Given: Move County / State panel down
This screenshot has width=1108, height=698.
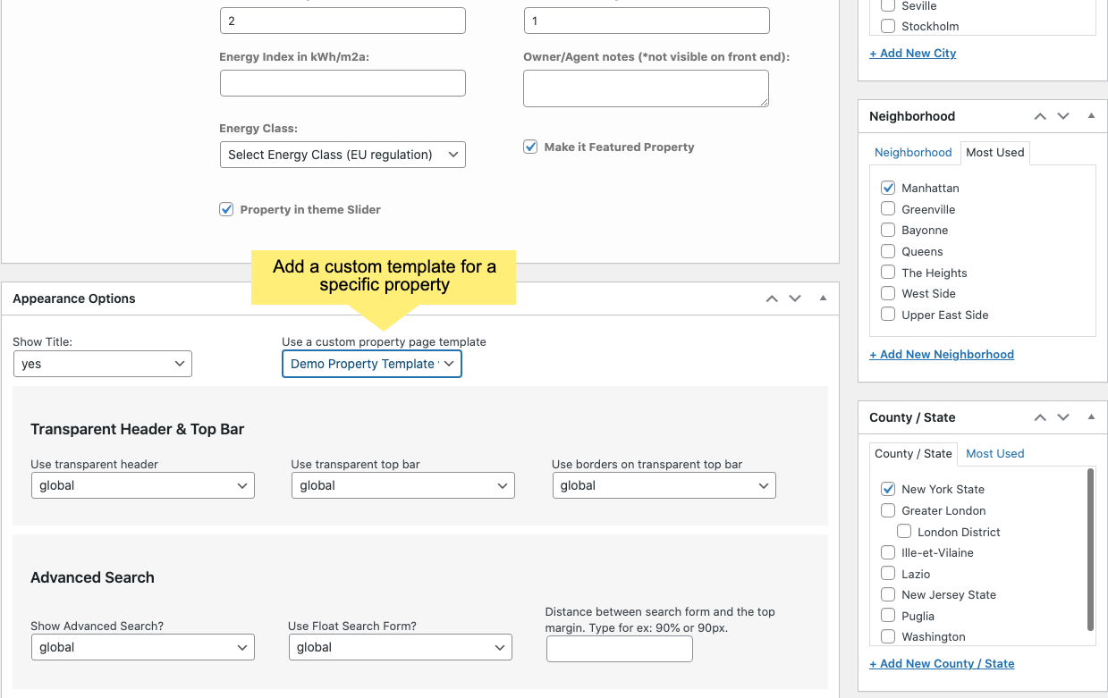Looking at the screenshot, I should click(x=1063, y=417).
